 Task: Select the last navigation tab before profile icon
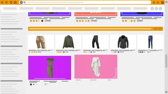[140, 9]
